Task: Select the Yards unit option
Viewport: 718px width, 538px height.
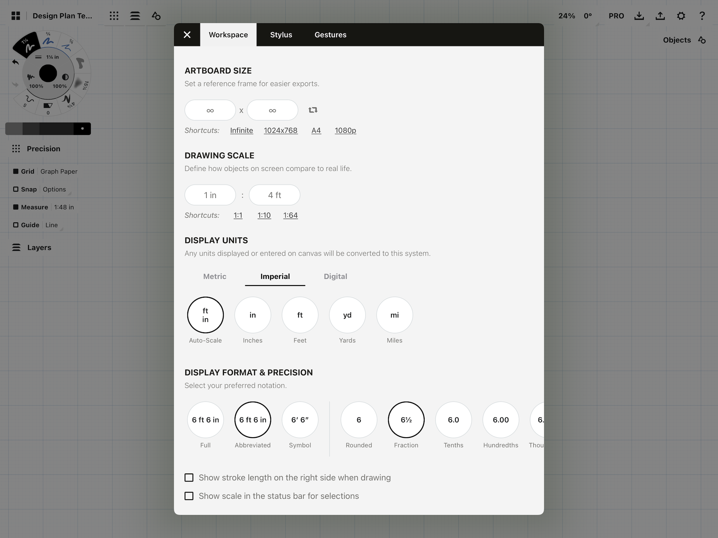Action: coord(347,315)
